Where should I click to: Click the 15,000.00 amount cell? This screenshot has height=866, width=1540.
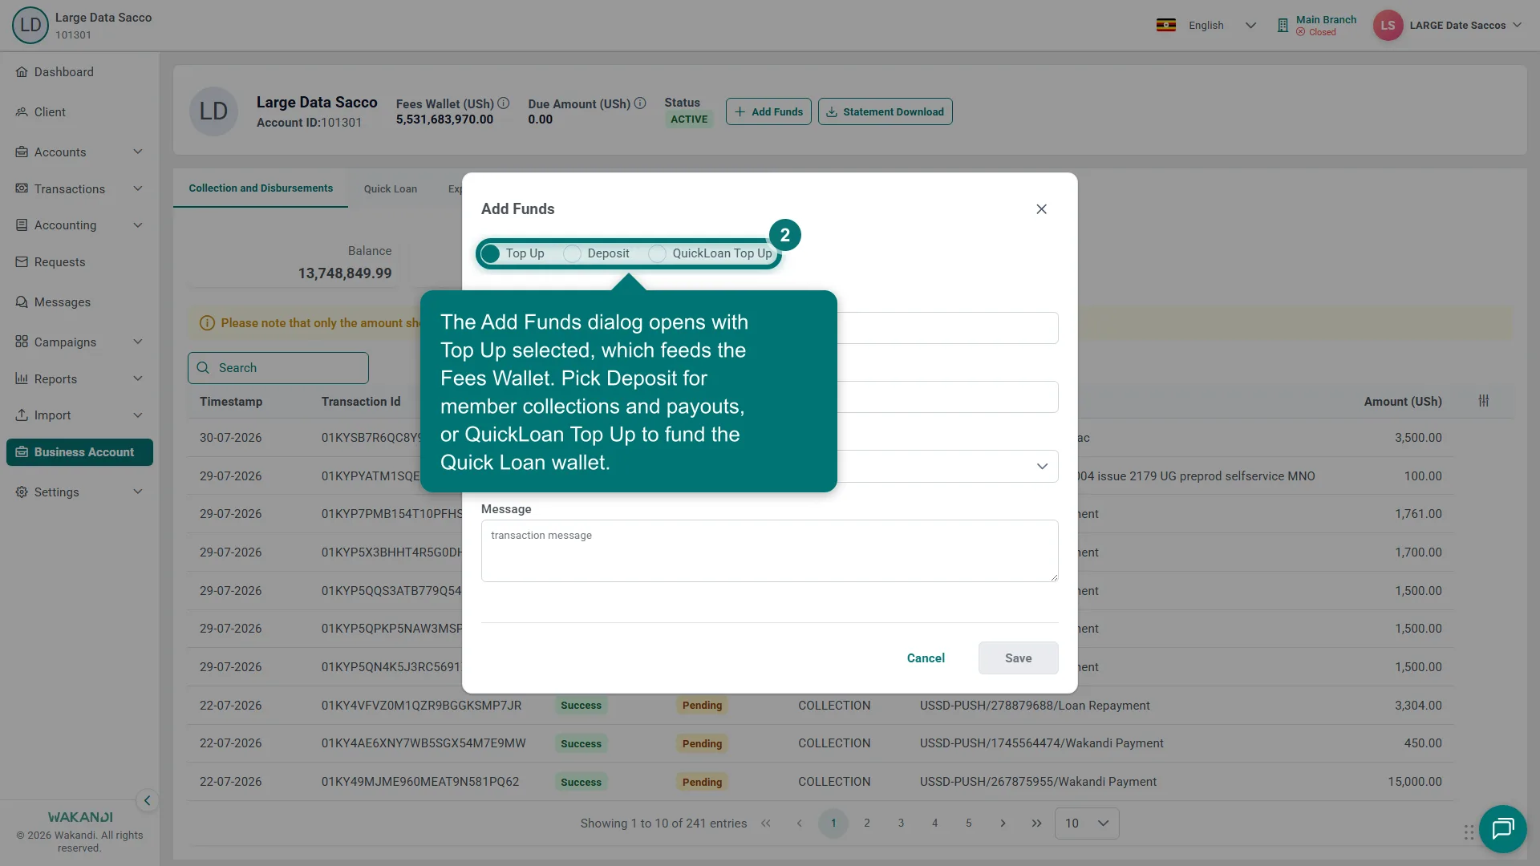(x=1415, y=782)
